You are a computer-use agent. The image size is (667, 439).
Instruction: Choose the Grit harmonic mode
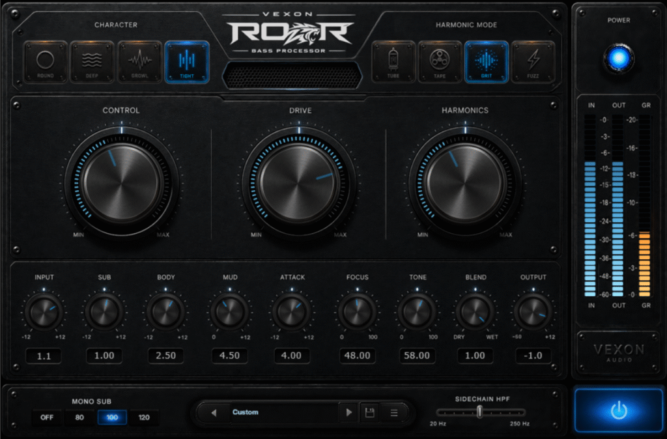pyautogui.click(x=486, y=62)
